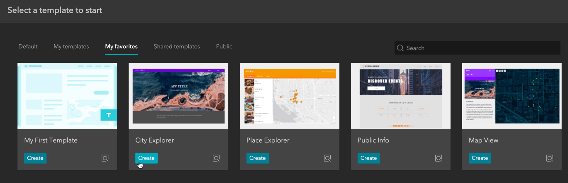Image resolution: width=568 pixels, height=183 pixels.
Task: Preview the Public Info template
Action: [439, 158]
